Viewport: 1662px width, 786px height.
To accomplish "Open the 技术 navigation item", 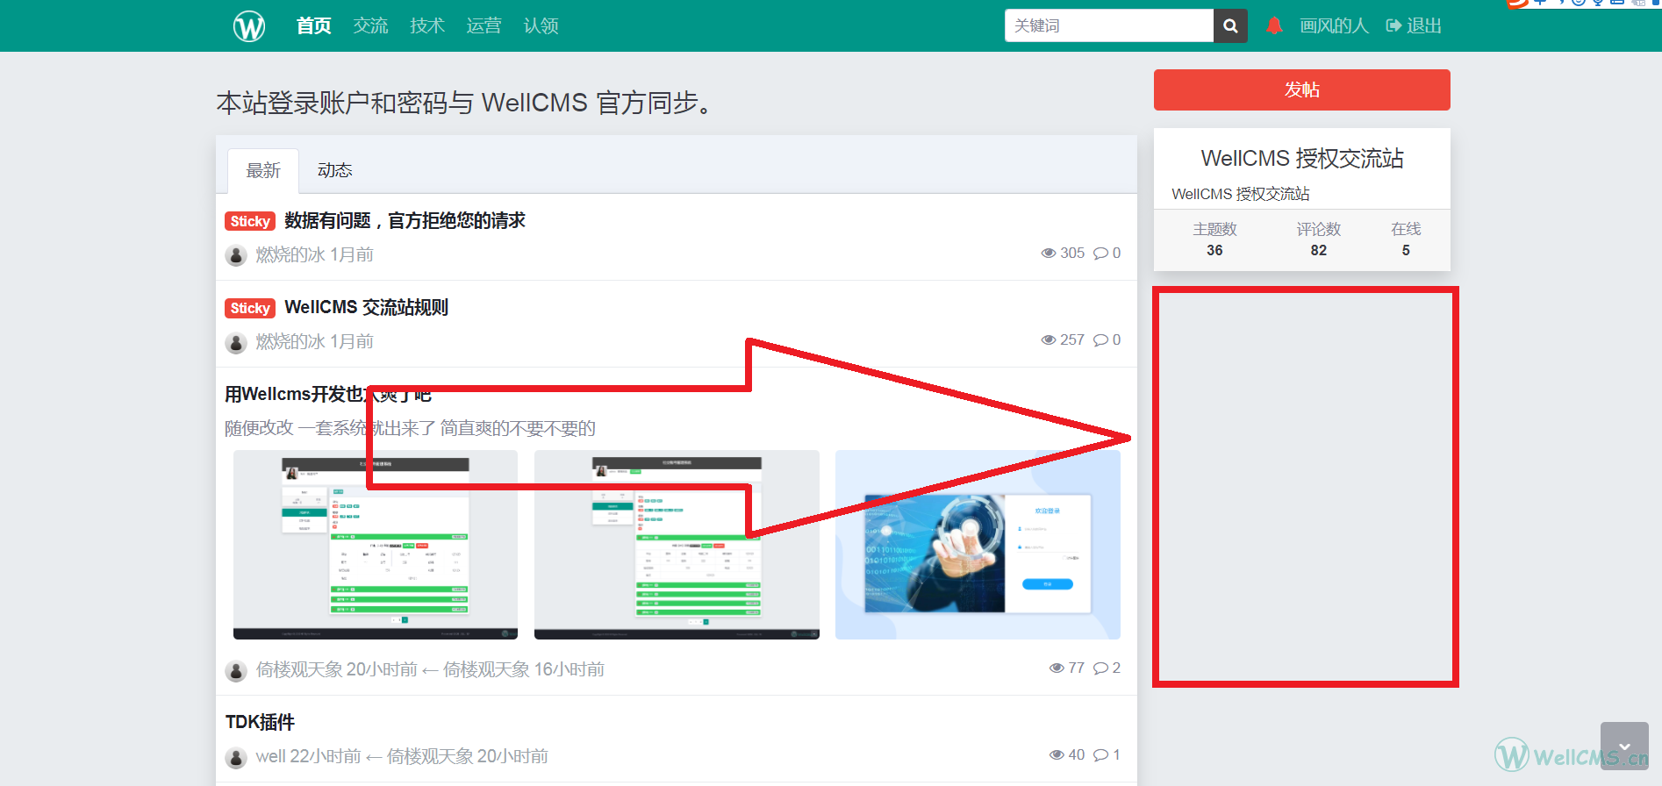I will (427, 25).
